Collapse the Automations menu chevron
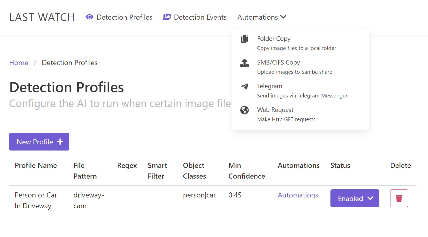The image size is (428, 237). point(283,17)
